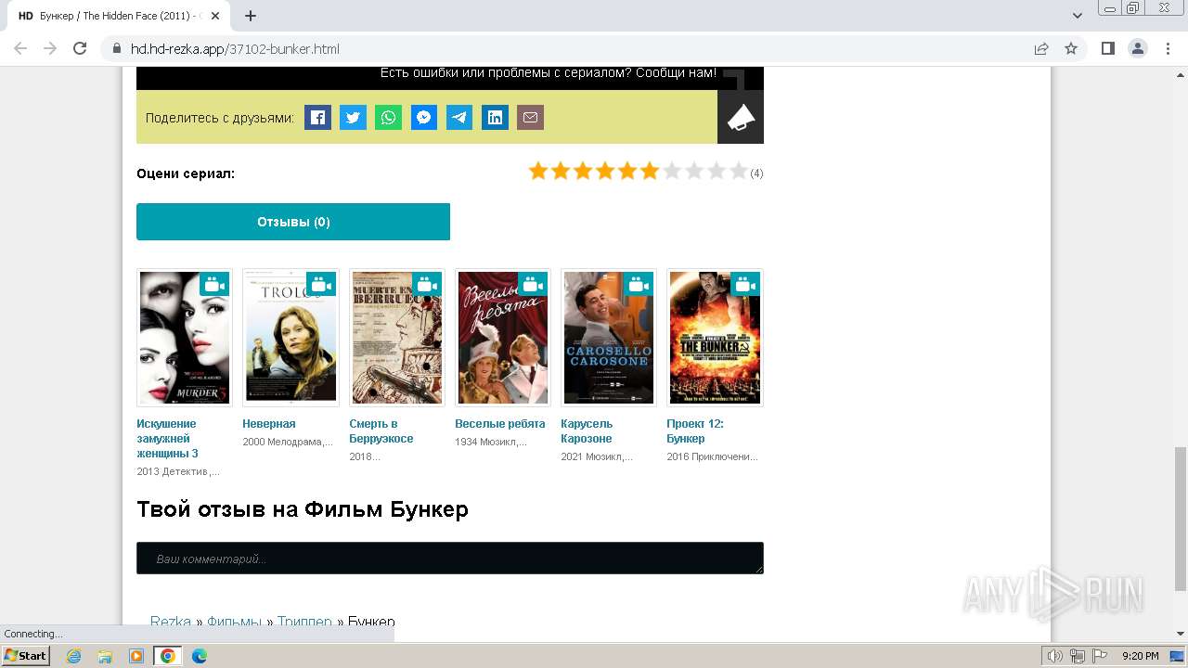Share the page on LinkedIn
This screenshot has width=1188, height=668.
click(x=495, y=117)
